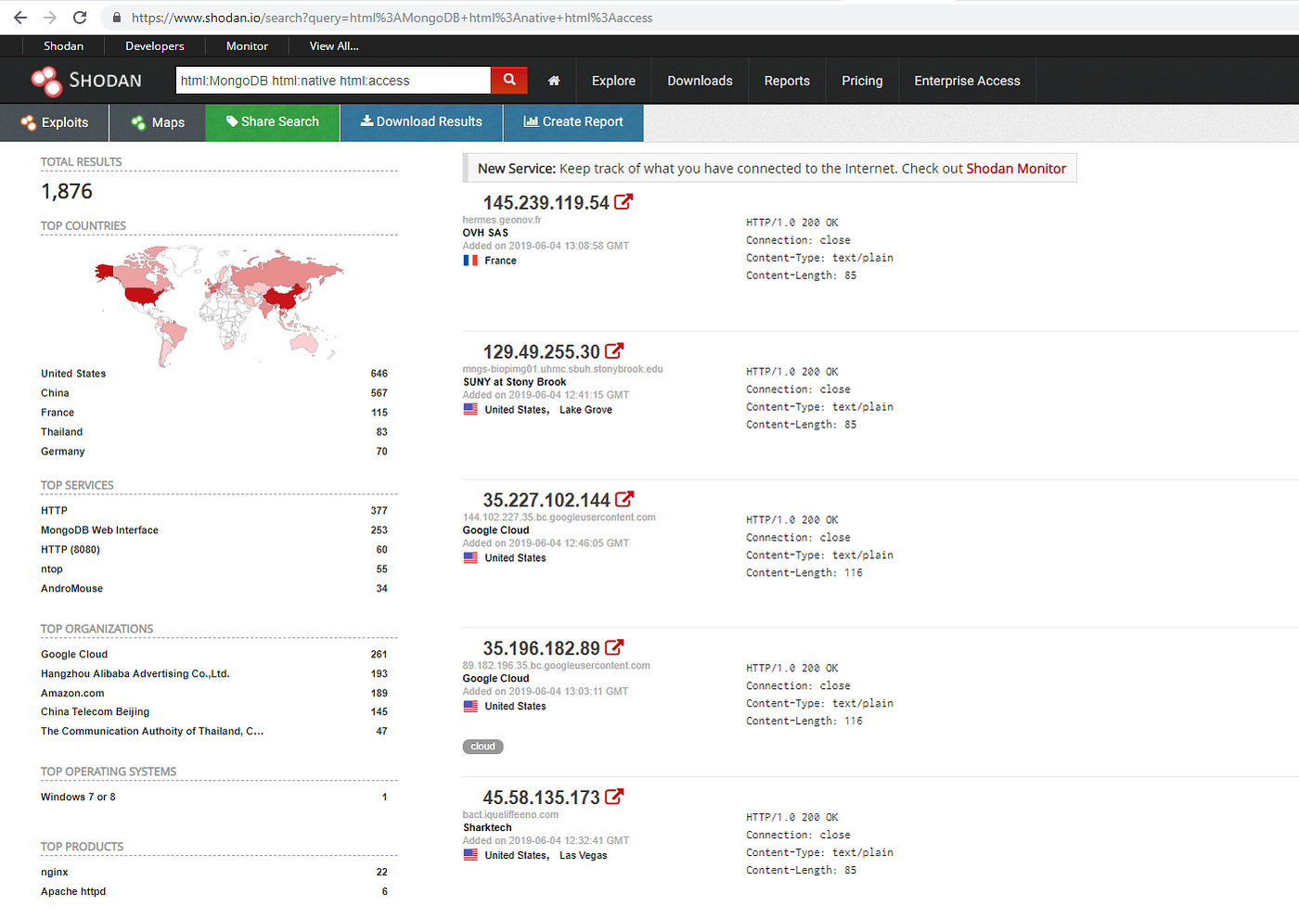Click the browser forward arrow

tap(50, 18)
